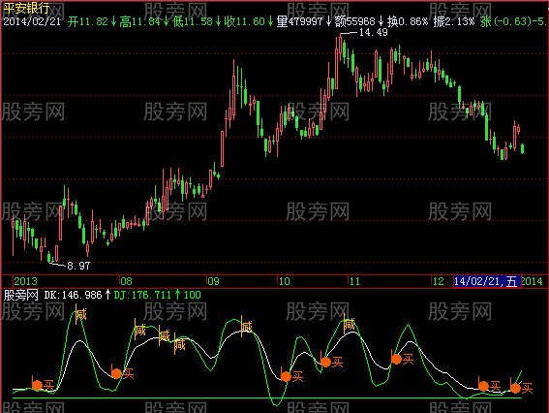This screenshot has height=413, width=549.
Task: Select the 2013 year timeline label
Action: pyautogui.click(x=25, y=281)
